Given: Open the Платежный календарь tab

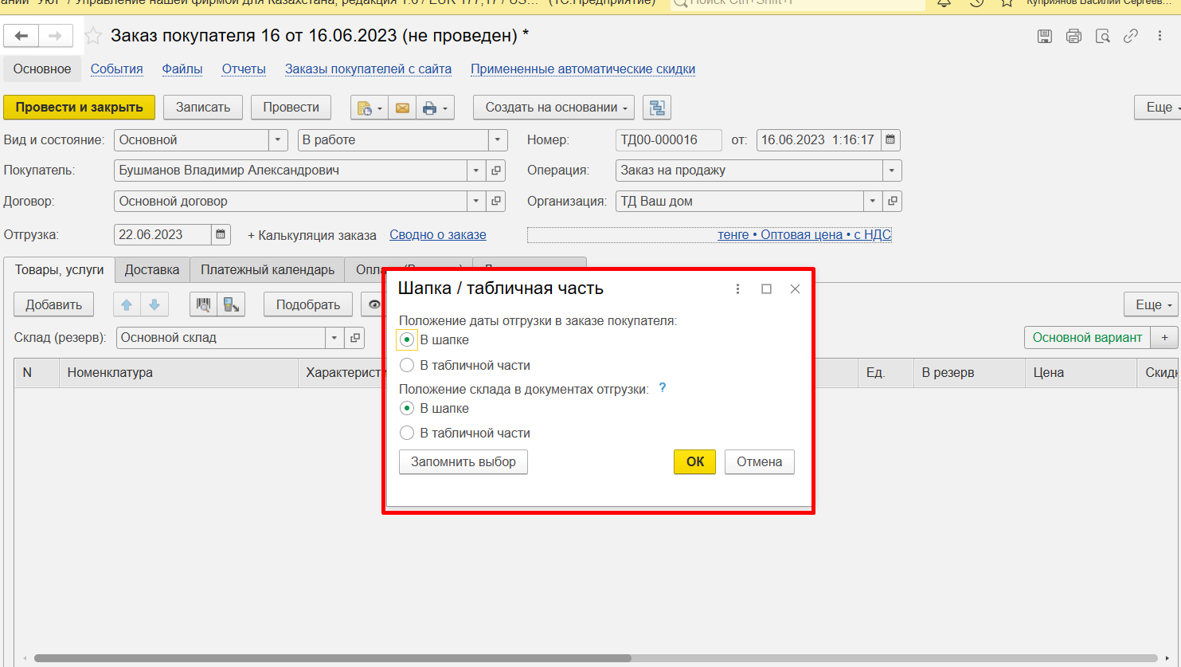Looking at the screenshot, I should click(x=267, y=269).
